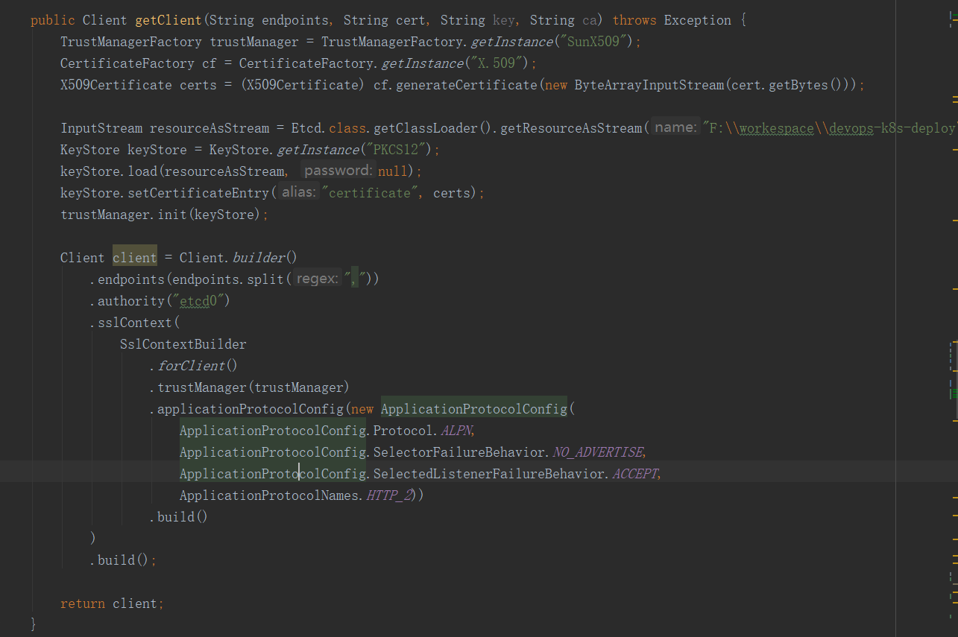Click the alias: parameter hint
This screenshot has height=637, width=958.
pos(299,192)
